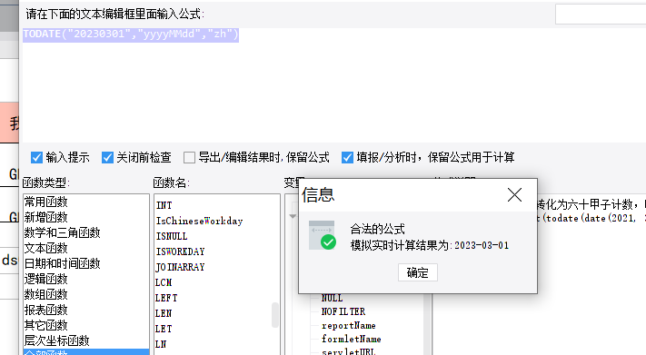This screenshot has width=646, height=355.
Task: Choose LEFT function
Action: [x=166, y=298]
